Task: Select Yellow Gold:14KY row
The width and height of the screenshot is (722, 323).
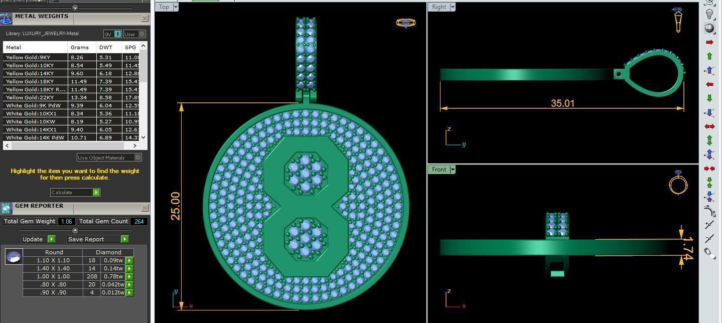Action: tap(71, 73)
